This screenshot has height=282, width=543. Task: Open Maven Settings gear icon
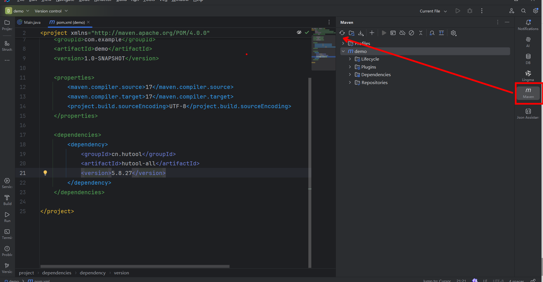(x=453, y=33)
